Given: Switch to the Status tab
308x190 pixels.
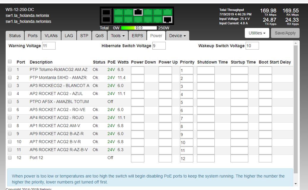Looking at the screenshot, I should pyautogui.click(x=15, y=36).
